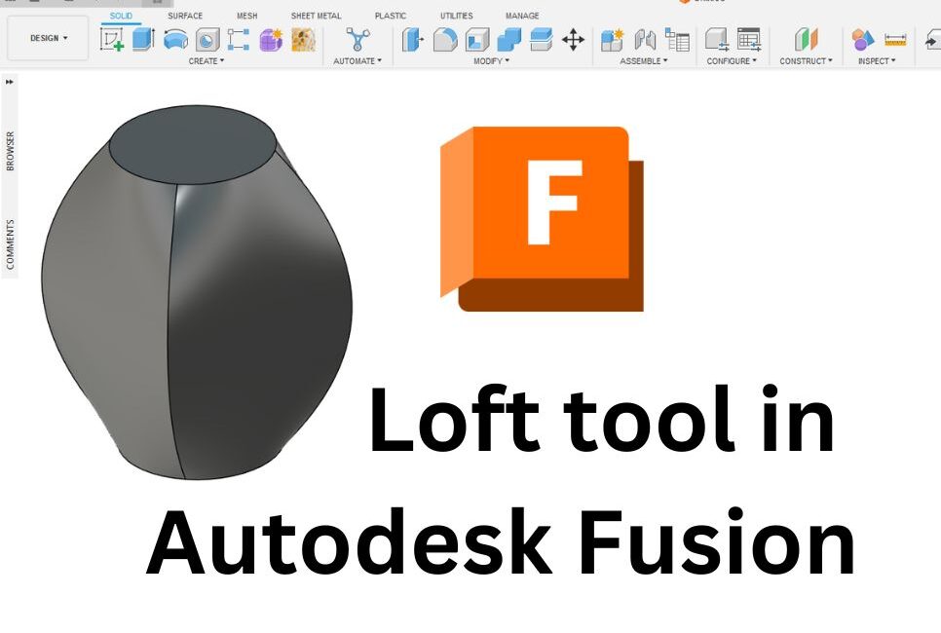Open the BROWSER side panel
This screenshot has width=941, height=633.
pyautogui.click(x=10, y=151)
